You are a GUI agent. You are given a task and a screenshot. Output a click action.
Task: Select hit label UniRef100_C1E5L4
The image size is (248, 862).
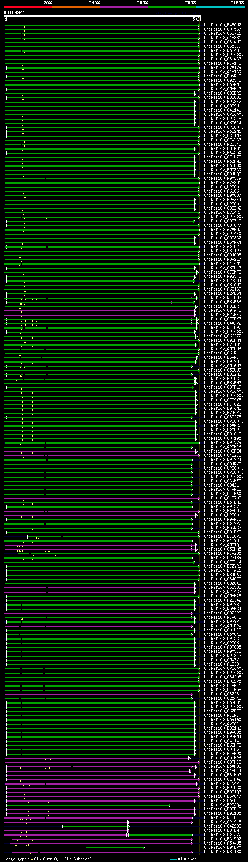(x=222, y=771)
